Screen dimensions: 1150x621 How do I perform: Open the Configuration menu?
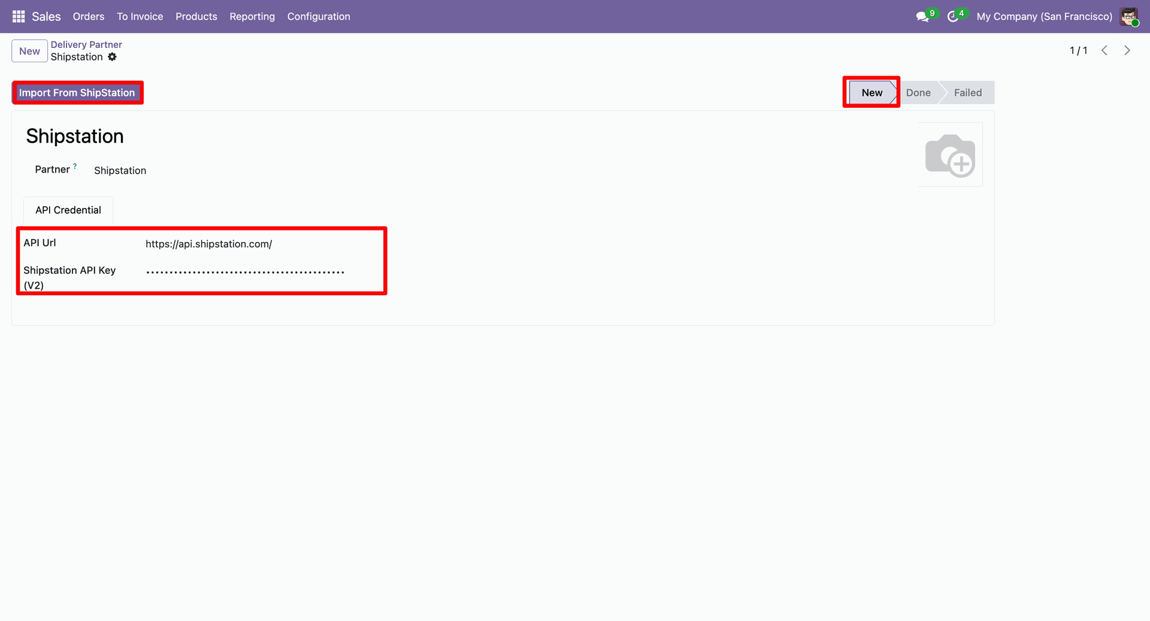pos(319,16)
